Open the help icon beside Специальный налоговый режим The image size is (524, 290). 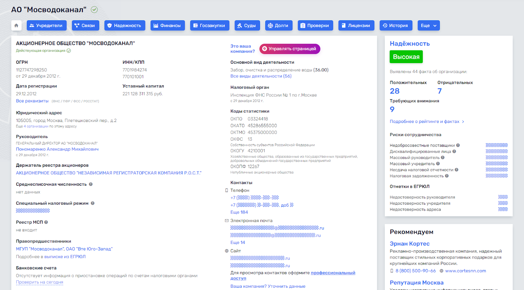point(93,203)
